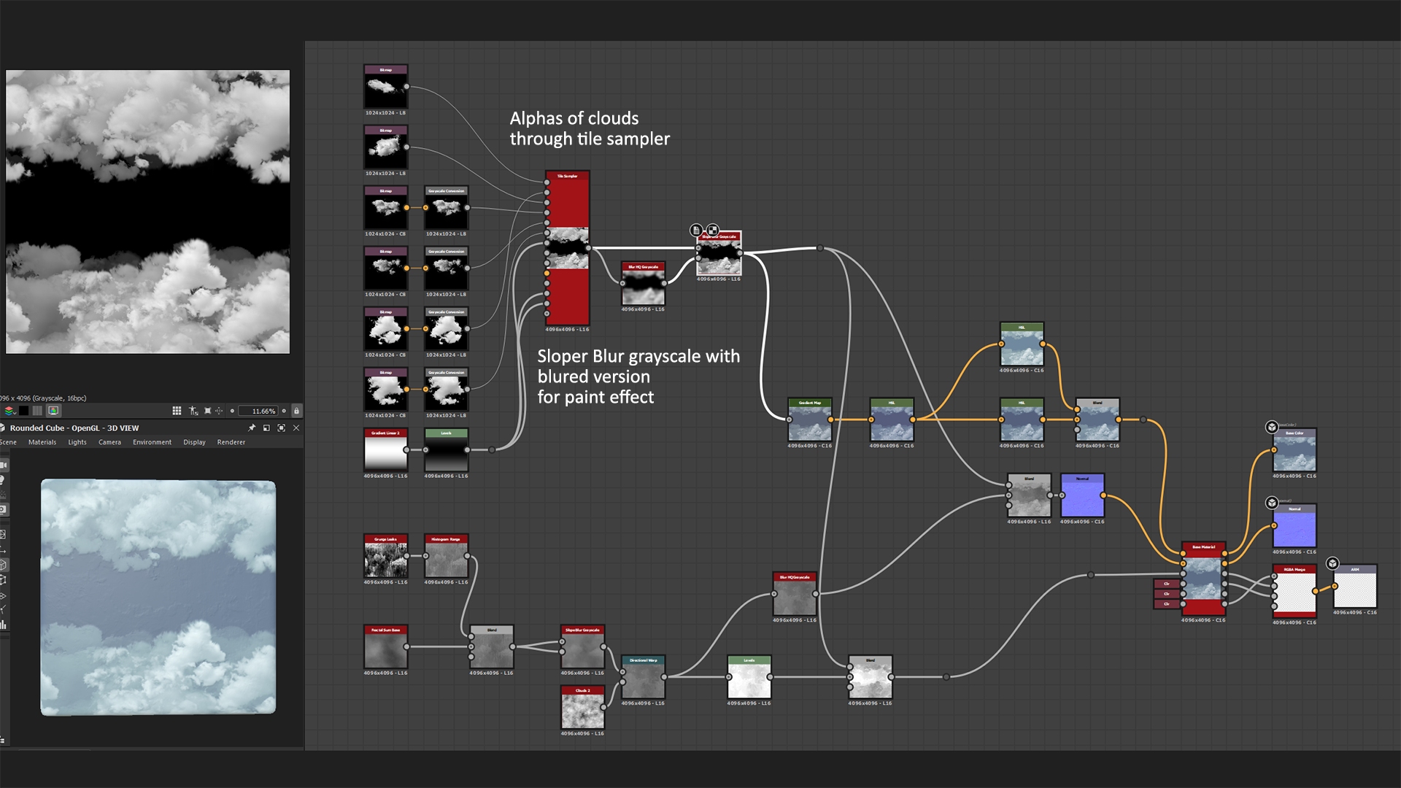Open the Renderer dropdown menu
This screenshot has width=1401, height=788.
tap(231, 442)
